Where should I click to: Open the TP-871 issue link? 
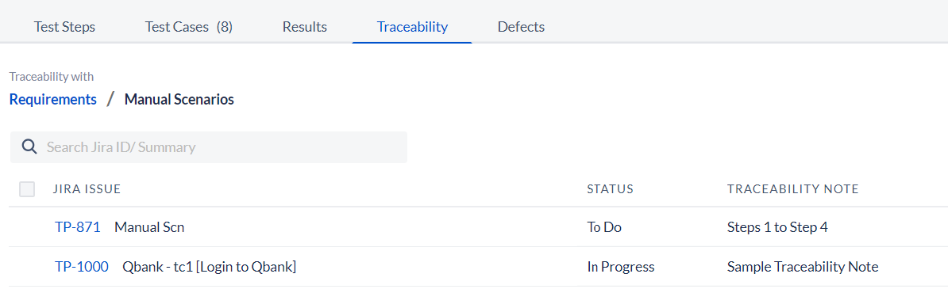click(77, 227)
